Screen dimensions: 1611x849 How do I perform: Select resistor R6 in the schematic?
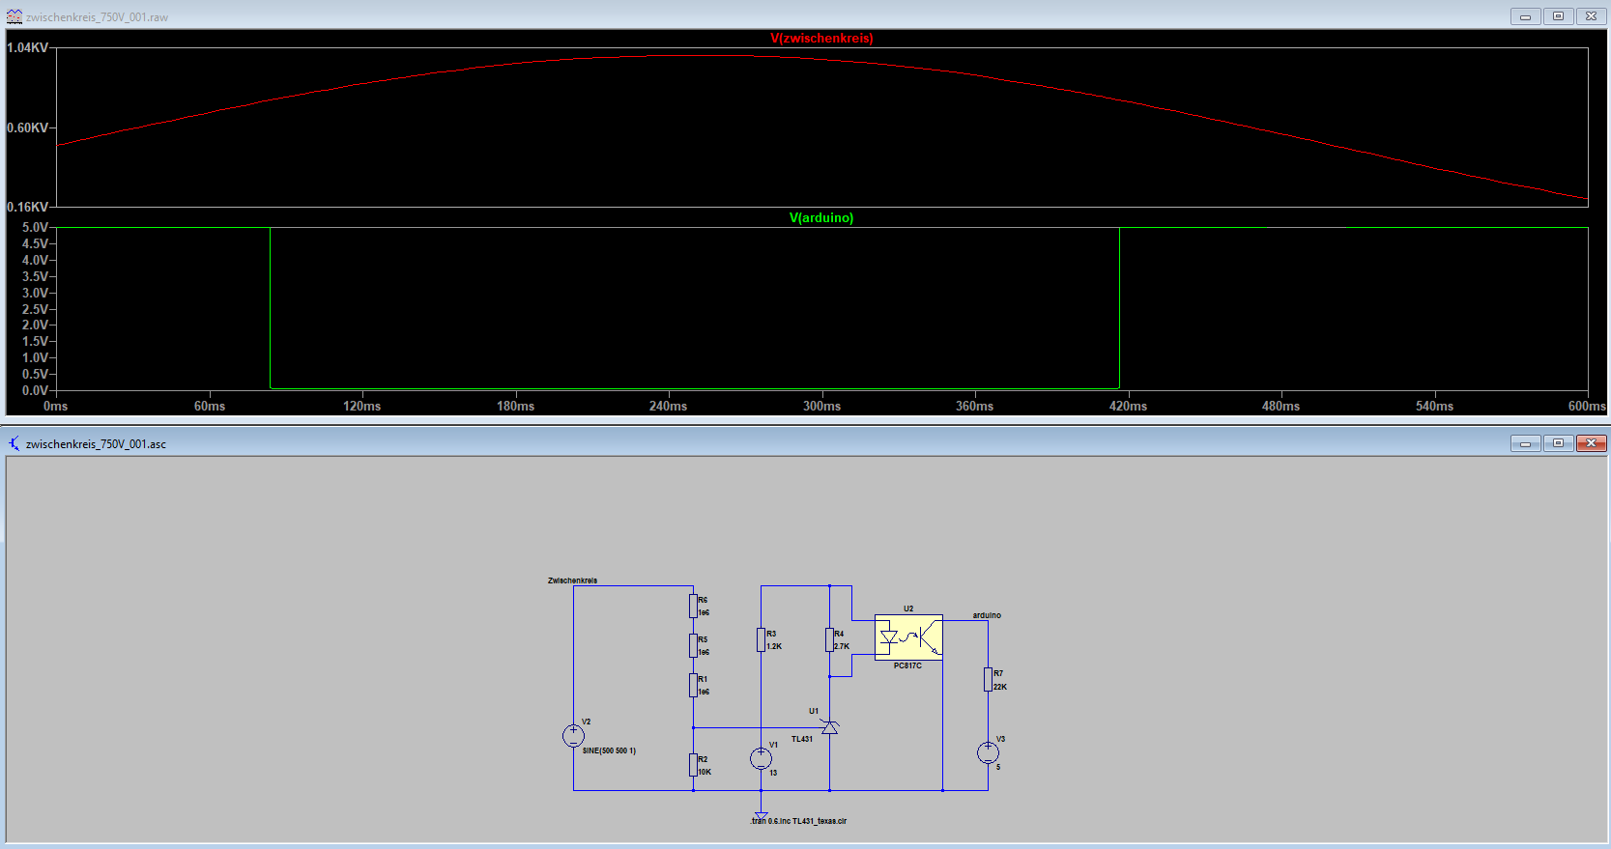point(693,606)
